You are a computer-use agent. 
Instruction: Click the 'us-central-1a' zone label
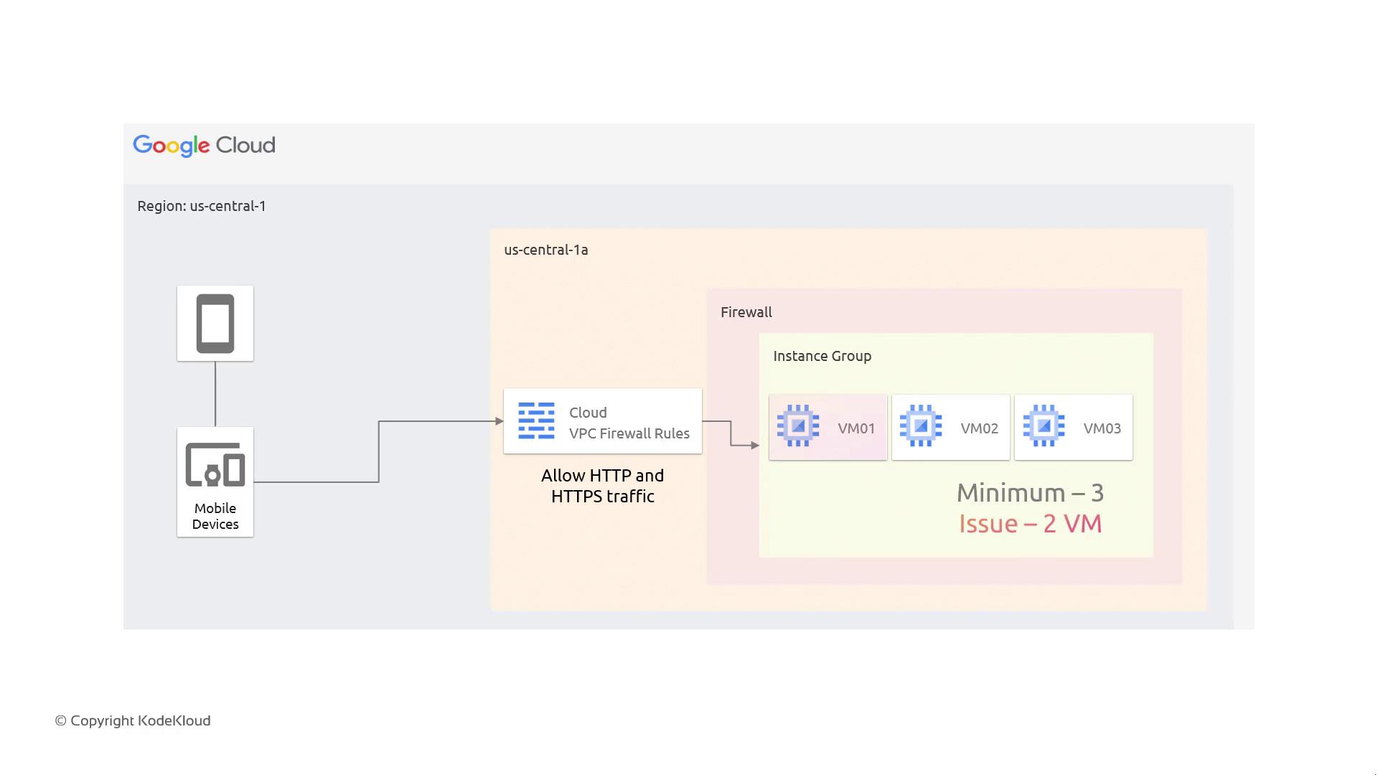click(x=546, y=250)
